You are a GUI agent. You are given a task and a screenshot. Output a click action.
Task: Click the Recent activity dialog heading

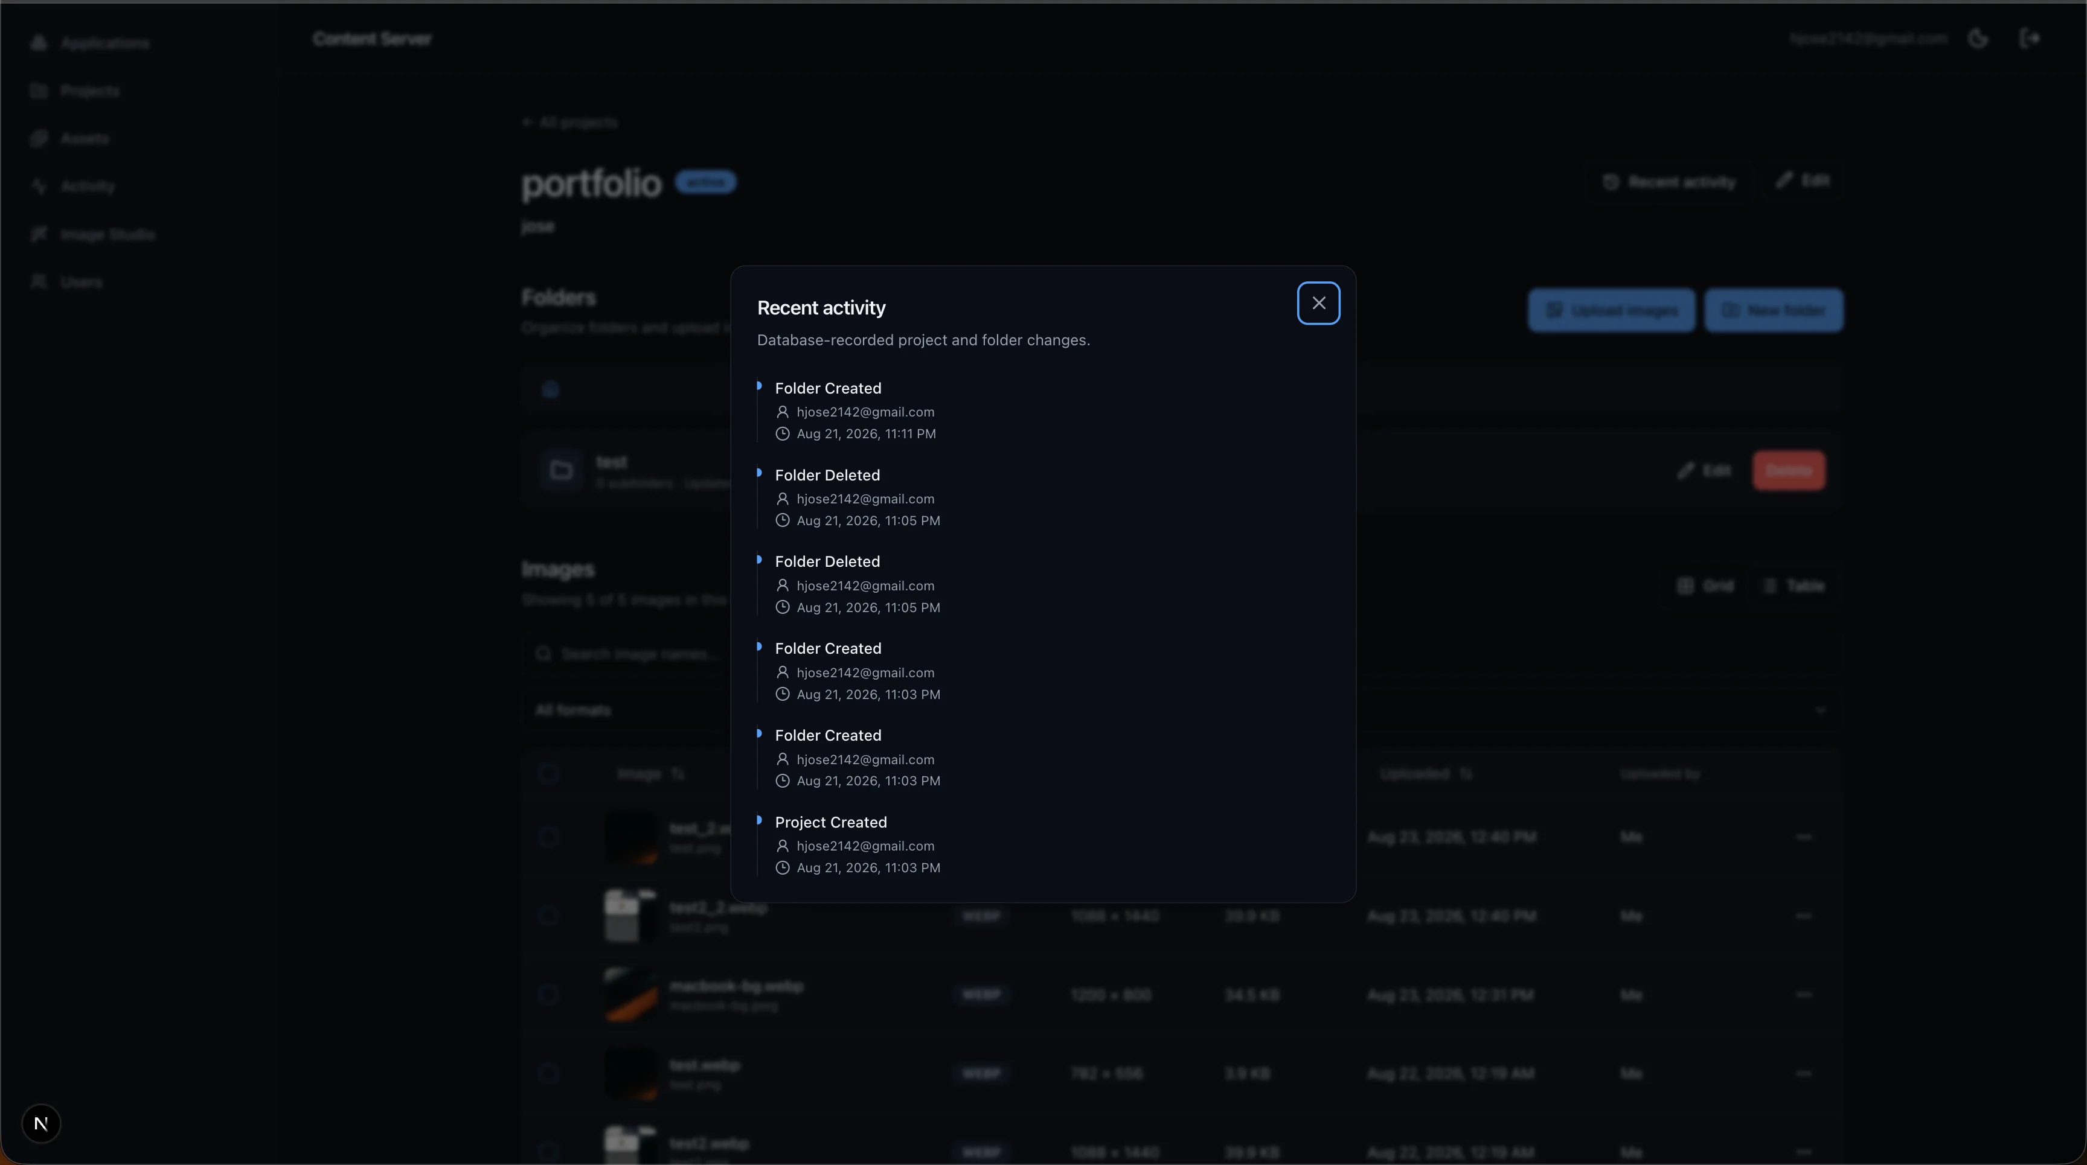tap(821, 308)
